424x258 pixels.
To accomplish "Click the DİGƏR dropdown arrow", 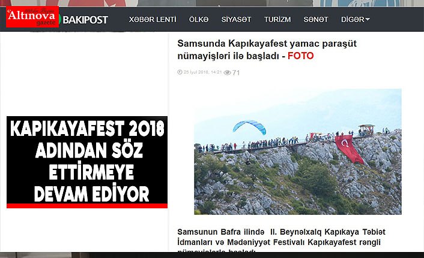I will [367, 19].
